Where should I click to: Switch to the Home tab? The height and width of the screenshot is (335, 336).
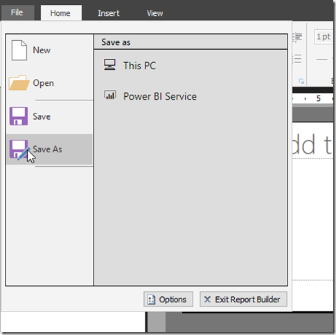(61, 13)
